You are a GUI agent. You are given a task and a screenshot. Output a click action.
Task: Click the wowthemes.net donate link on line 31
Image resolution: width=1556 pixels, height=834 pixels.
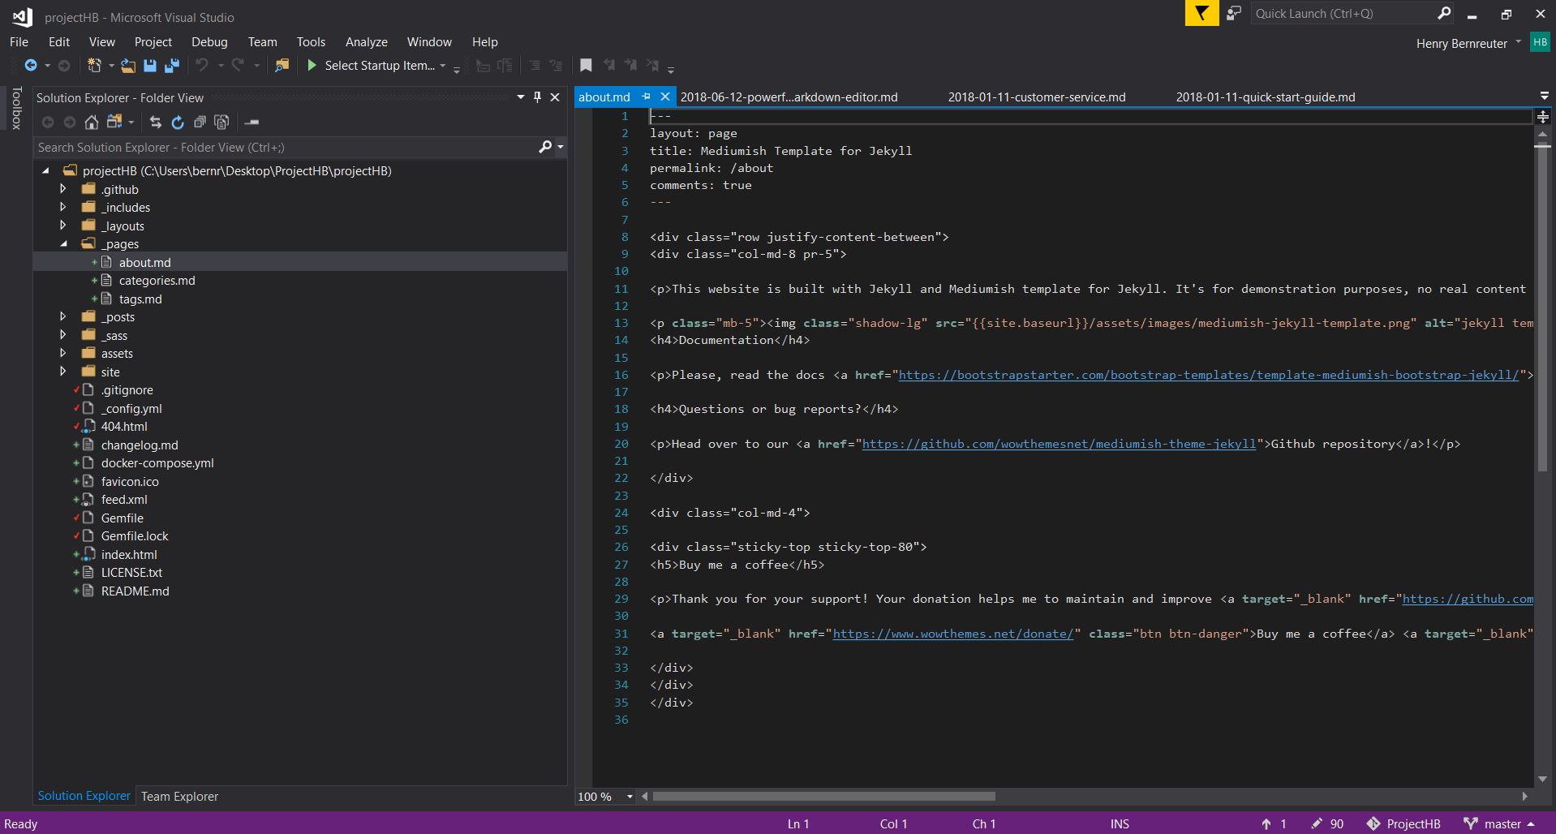(x=952, y=634)
